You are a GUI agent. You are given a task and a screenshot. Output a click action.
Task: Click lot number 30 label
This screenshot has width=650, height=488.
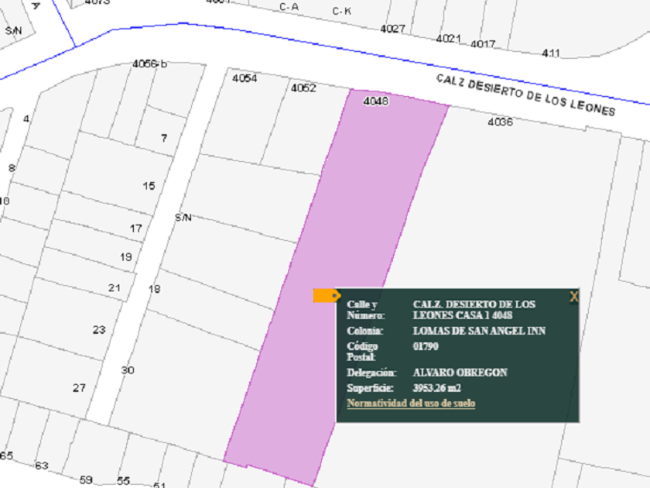[x=128, y=370]
